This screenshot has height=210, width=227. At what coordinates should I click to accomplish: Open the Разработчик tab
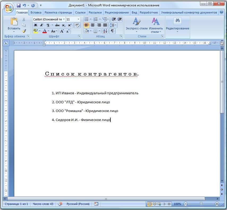point(149,12)
